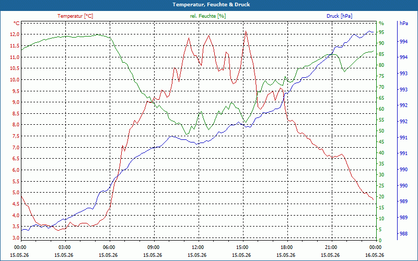Click the 7,5 temperature axis value

pos(16,136)
